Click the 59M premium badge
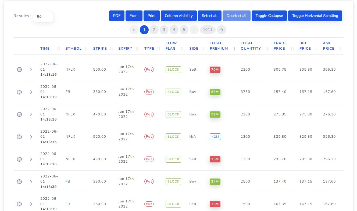The image size is (357, 211). (x=215, y=92)
